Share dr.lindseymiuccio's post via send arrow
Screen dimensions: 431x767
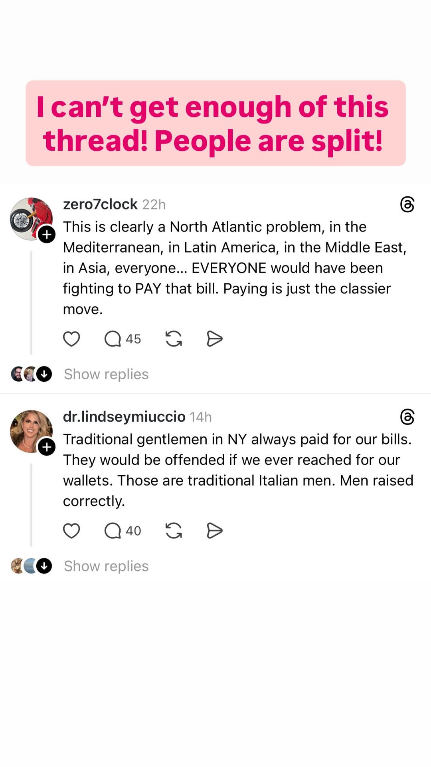[x=214, y=531]
